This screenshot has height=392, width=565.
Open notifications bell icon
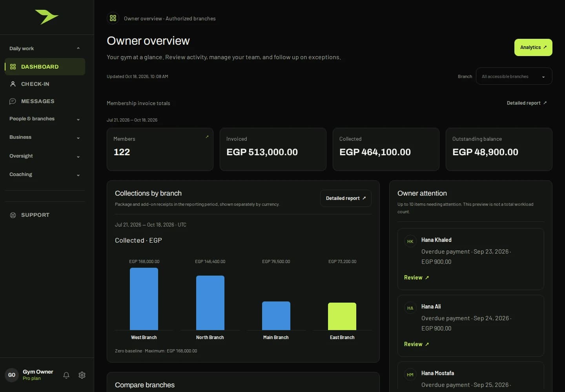66,375
